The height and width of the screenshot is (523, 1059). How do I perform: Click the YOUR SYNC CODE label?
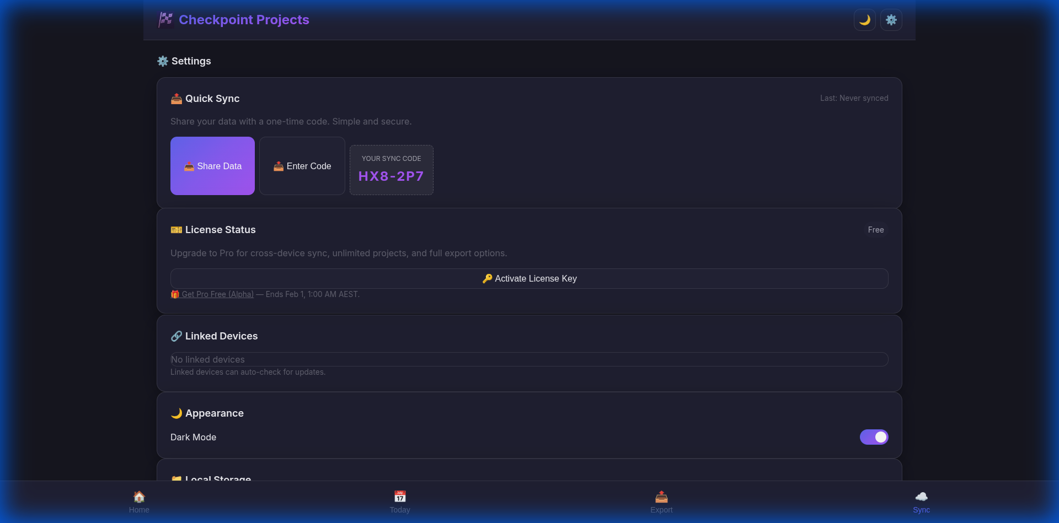pos(391,159)
